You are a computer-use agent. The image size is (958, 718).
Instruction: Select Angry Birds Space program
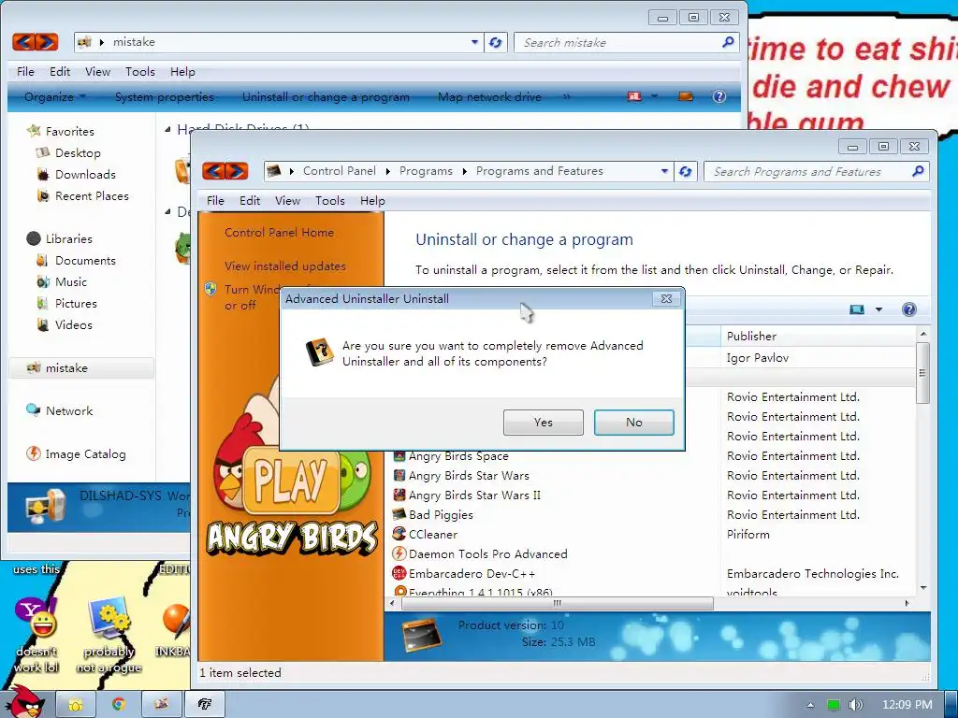click(458, 456)
